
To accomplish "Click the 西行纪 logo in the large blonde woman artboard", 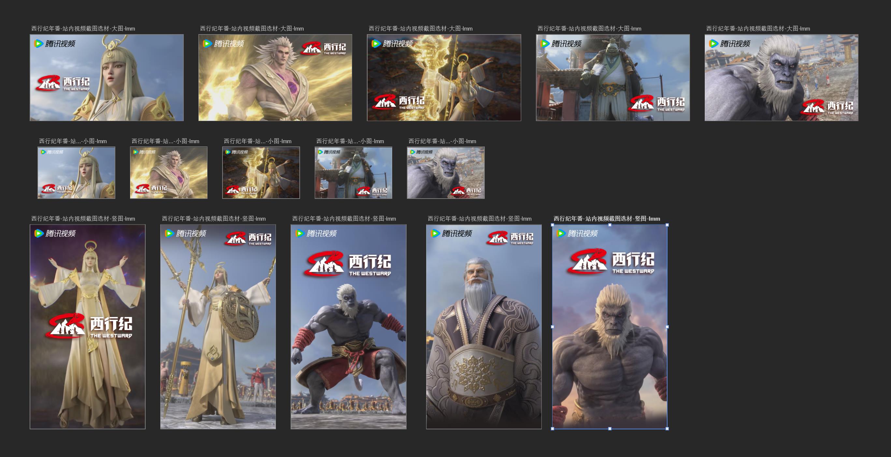I will 63,84.
